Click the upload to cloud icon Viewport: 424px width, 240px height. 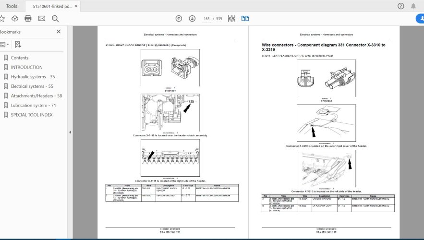[x=15, y=19]
